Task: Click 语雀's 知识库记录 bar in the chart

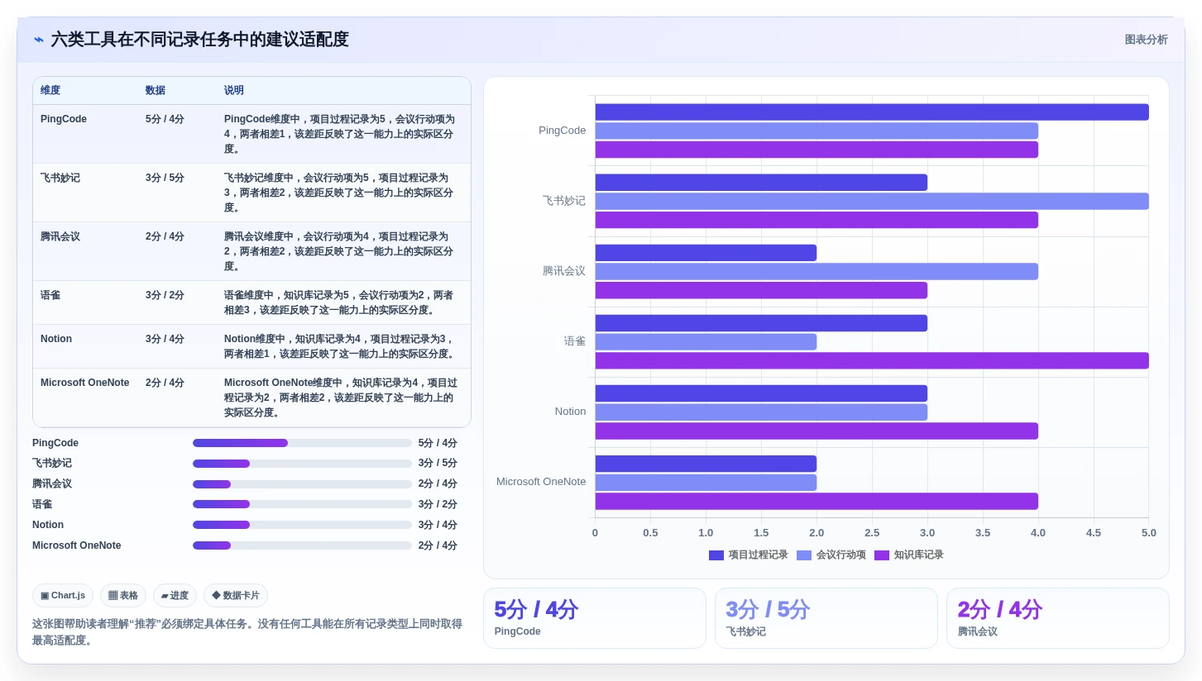Action: click(872, 360)
